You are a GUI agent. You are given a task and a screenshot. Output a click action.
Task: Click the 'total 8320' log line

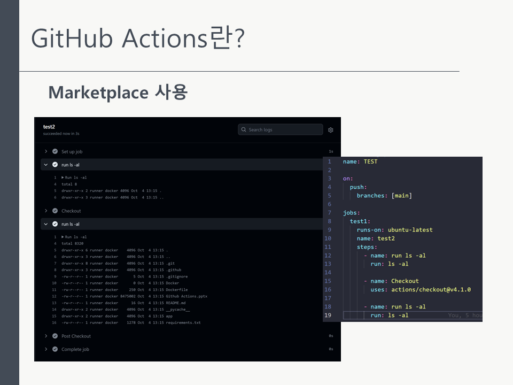pos(72,243)
